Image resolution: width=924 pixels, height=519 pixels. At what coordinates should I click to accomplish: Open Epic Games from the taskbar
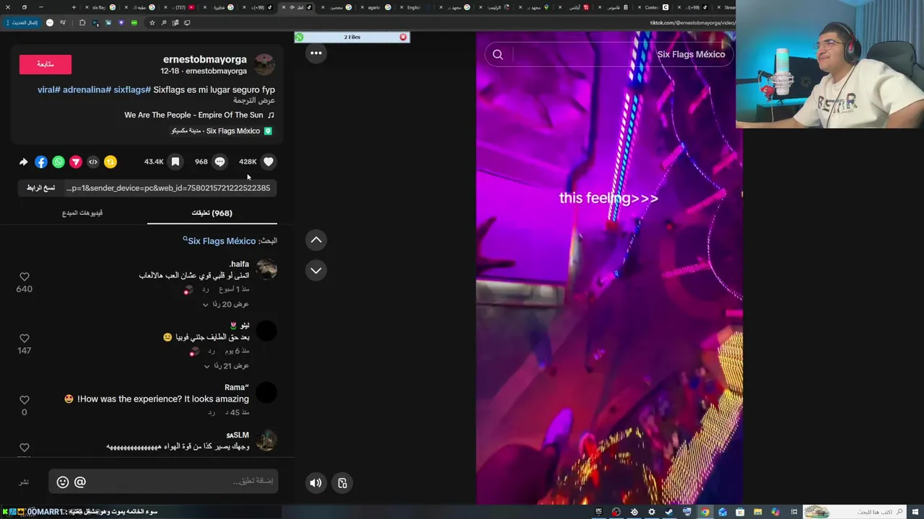tap(598, 512)
